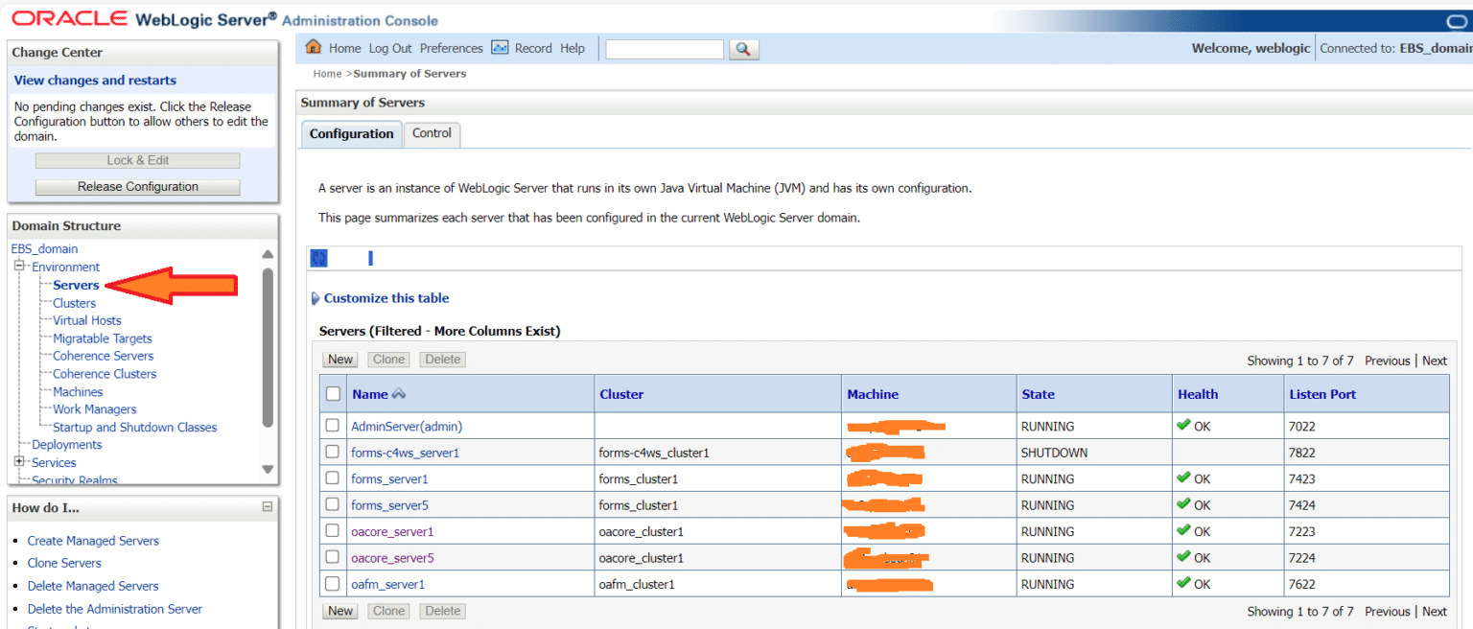This screenshot has height=629, width=1473.
Task: Click the scroll-down arrow in Domain Structure
Action: click(268, 467)
